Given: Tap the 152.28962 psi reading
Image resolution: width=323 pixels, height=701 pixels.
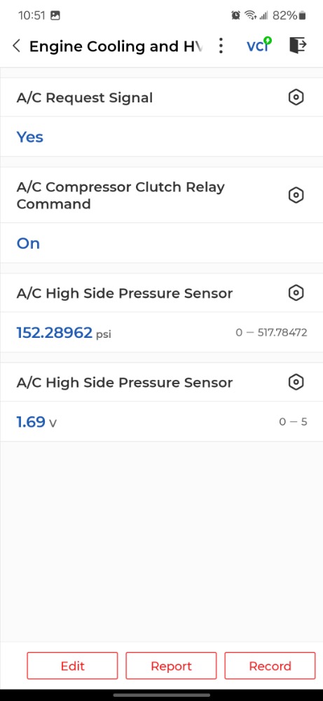Looking at the screenshot, I should point(64,332).
